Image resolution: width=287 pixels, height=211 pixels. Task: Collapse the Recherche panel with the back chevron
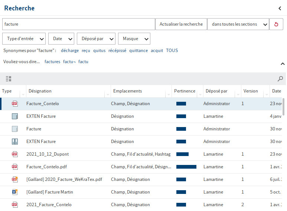point(280,8)
